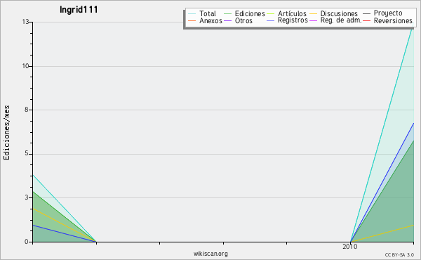Click the Proyecto legend label
This screenshot has width=421, height=260.
pyautogui.click(x=388, y=13)
